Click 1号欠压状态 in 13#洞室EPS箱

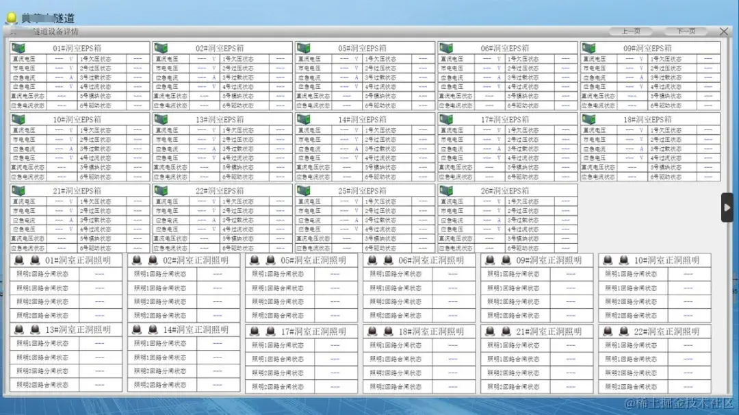238,130
